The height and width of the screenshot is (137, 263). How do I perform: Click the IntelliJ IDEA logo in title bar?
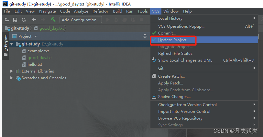coord(5,4)
